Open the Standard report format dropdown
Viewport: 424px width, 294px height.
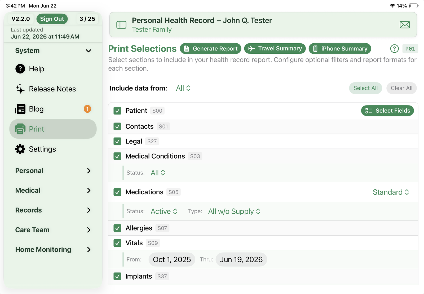[391, 192]
